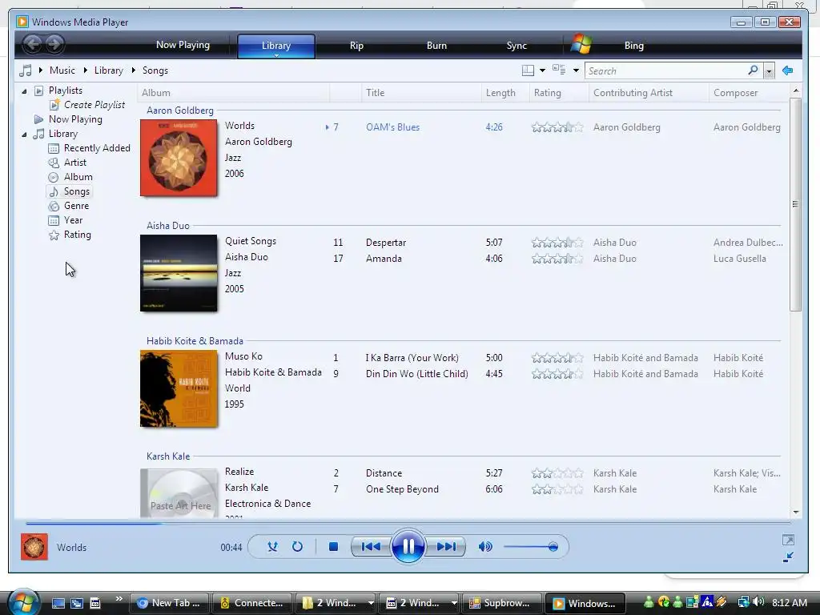The height and width of the screenshot is (615, 820).
Task: Open the Burn tab
Action: coord(436,46)
